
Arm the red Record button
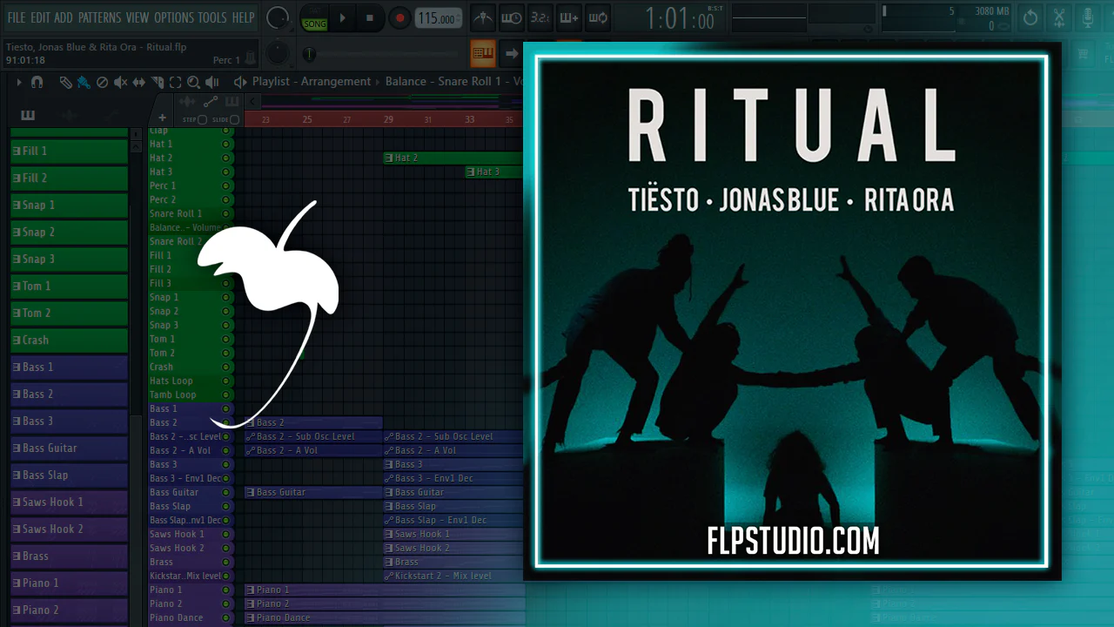point(399,17)
